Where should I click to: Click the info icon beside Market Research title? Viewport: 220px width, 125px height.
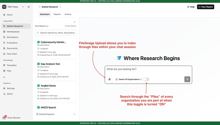[60, 7]
